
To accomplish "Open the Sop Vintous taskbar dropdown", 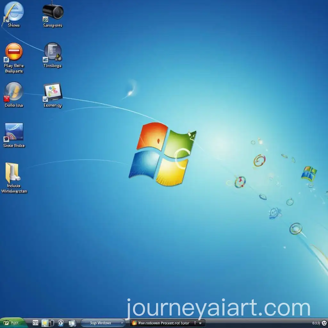I will pos(122,323).
